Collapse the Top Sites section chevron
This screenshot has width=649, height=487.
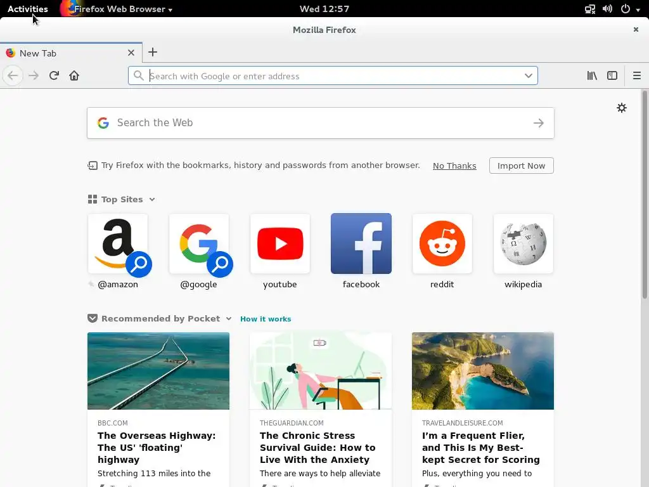tap(152, 200)
